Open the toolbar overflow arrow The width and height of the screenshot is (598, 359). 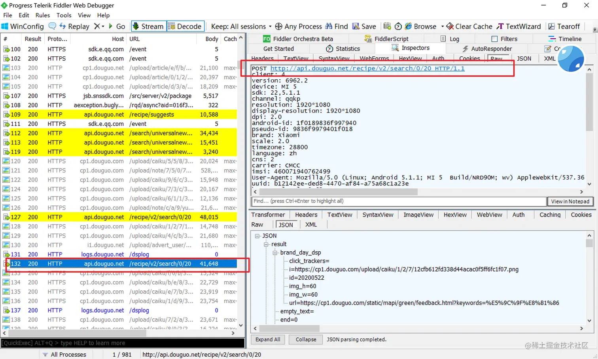click(x=594, y=30)
